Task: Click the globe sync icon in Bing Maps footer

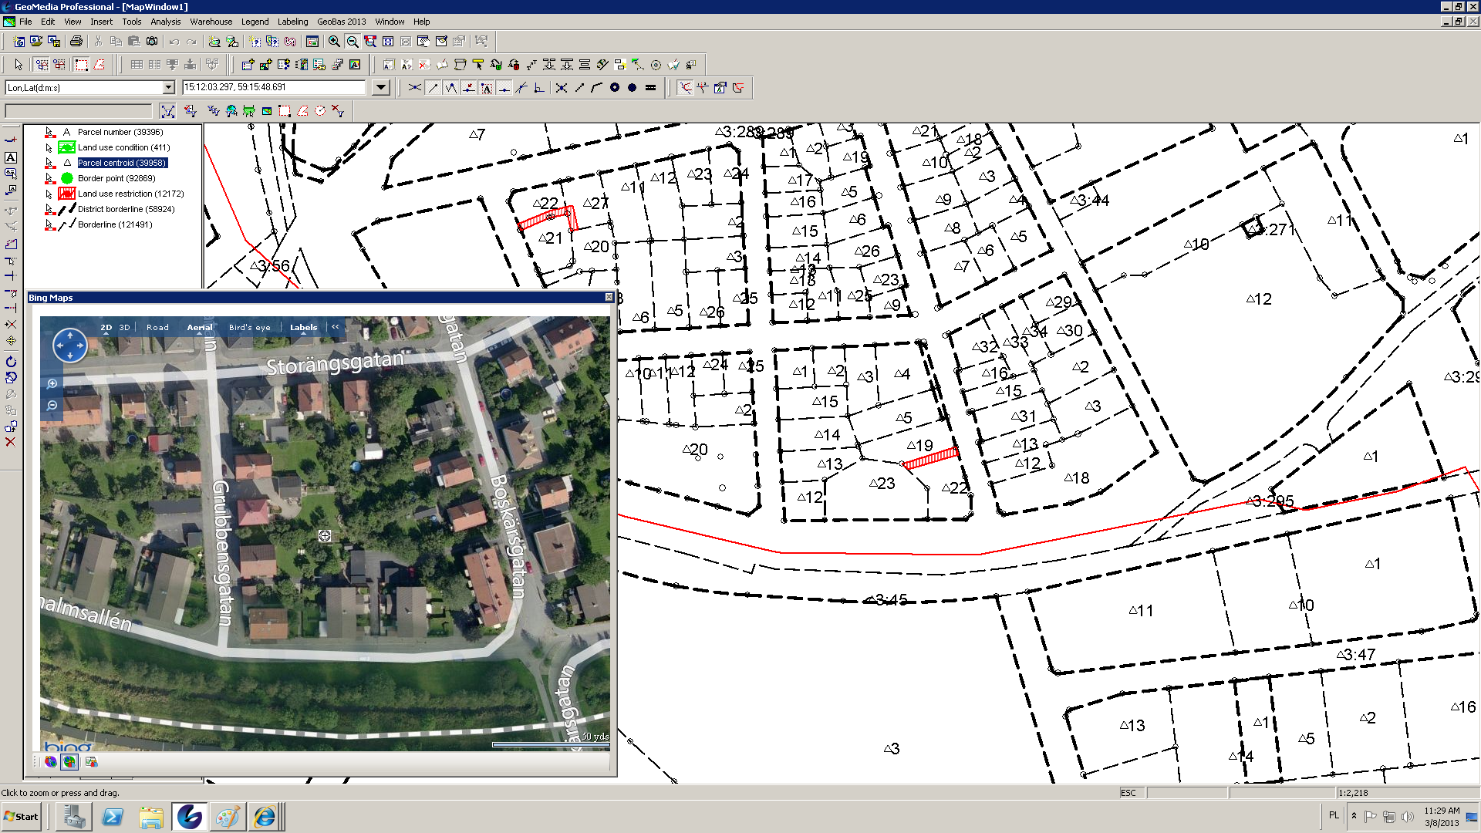Action: [x=69, y=762]
